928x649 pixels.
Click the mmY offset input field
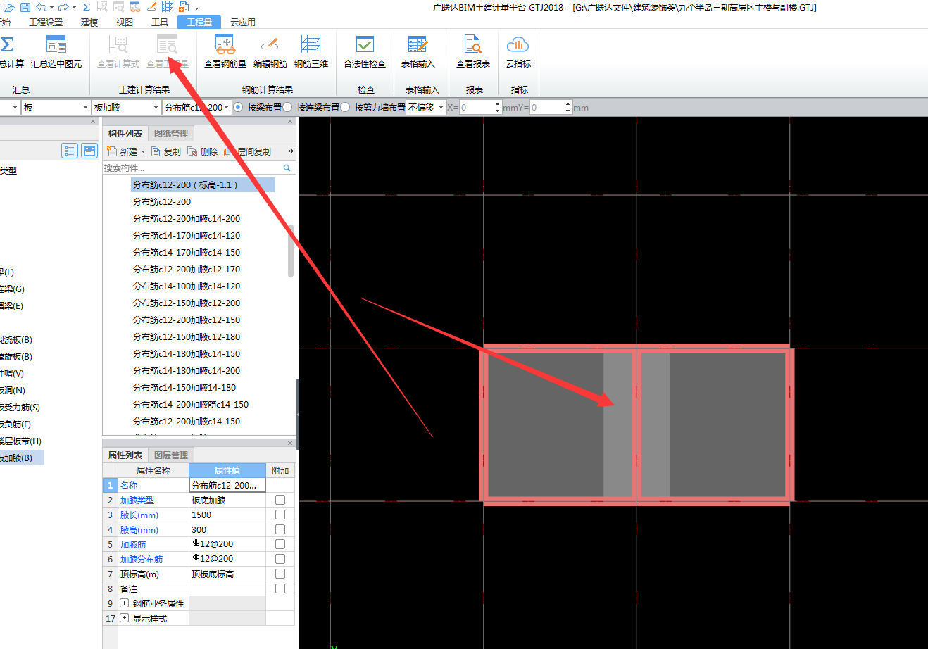546,107
